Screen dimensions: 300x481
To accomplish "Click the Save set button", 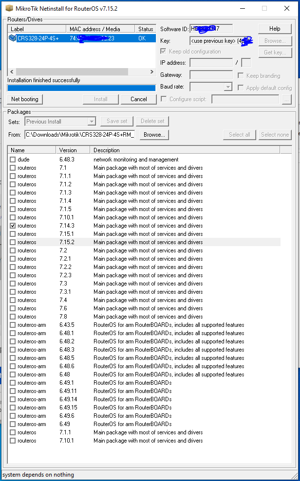I will [117, 121].
